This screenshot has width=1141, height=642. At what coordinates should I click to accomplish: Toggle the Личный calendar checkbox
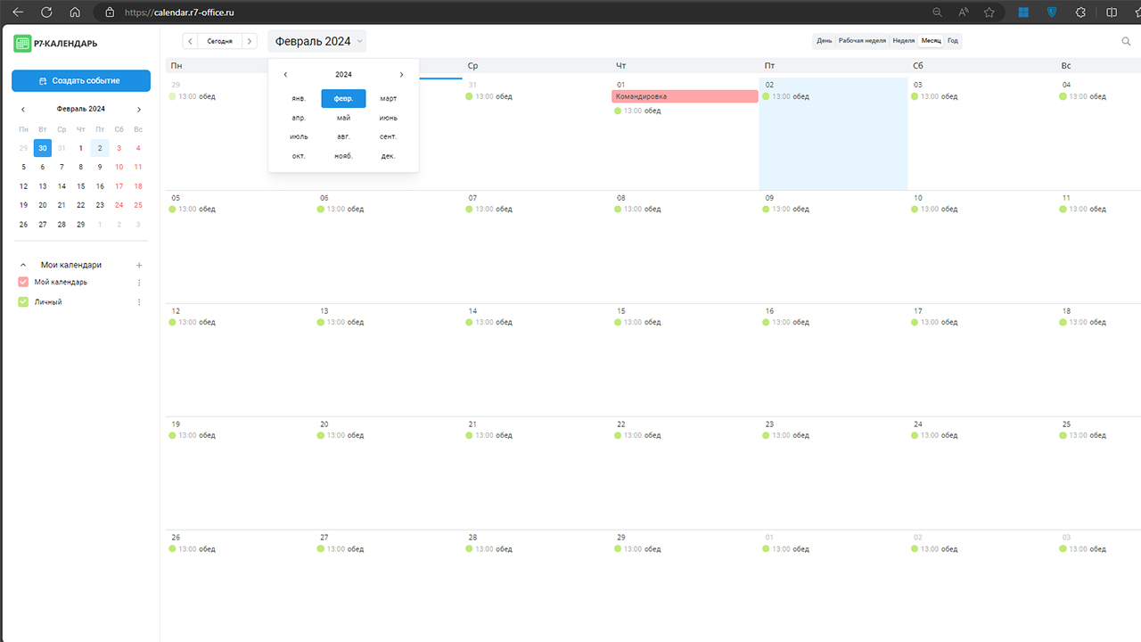(x=24, y=302)
